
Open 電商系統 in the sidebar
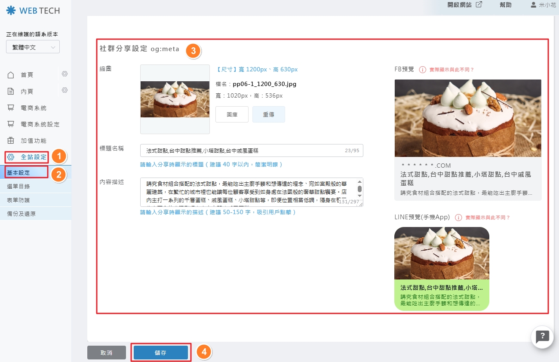click(x=33, y=108)
